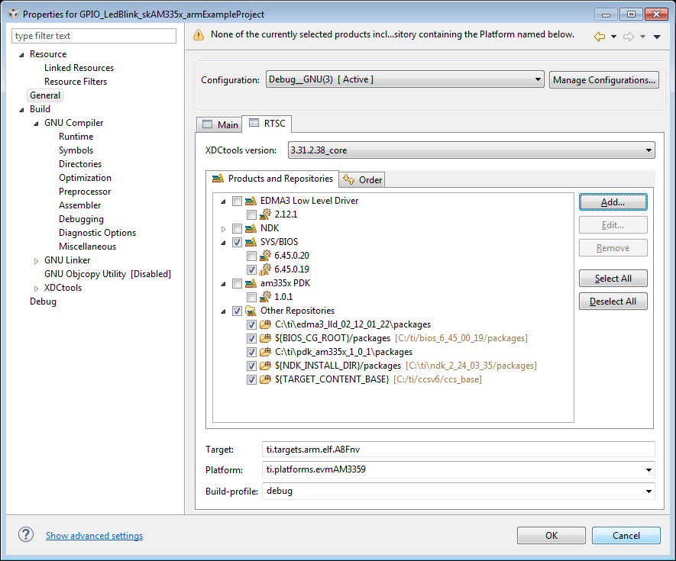Enable the am335x PDK checkbox
The height and width of the screenshot is (561, 676).
pyautogui.click(x=237, y=283)
